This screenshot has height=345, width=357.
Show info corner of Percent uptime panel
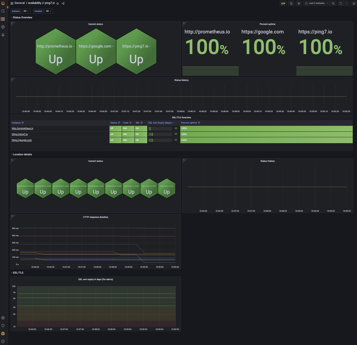tap(184, 23)
